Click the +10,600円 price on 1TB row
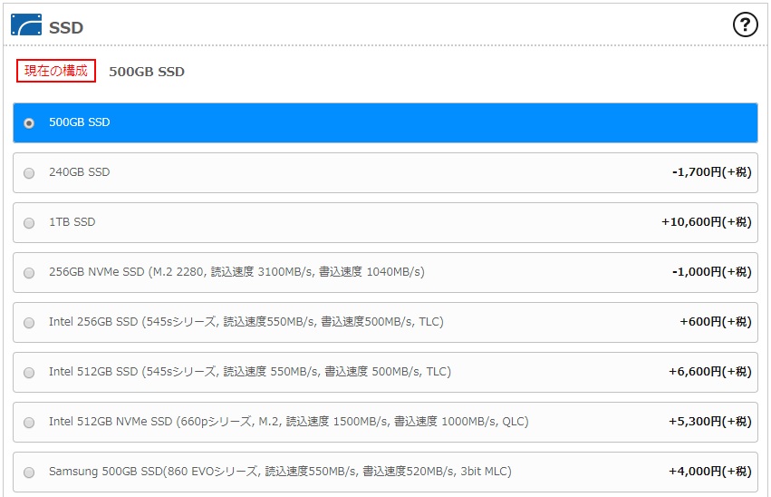This screenshot has width=771, height=497. click(x=706, y=222)
